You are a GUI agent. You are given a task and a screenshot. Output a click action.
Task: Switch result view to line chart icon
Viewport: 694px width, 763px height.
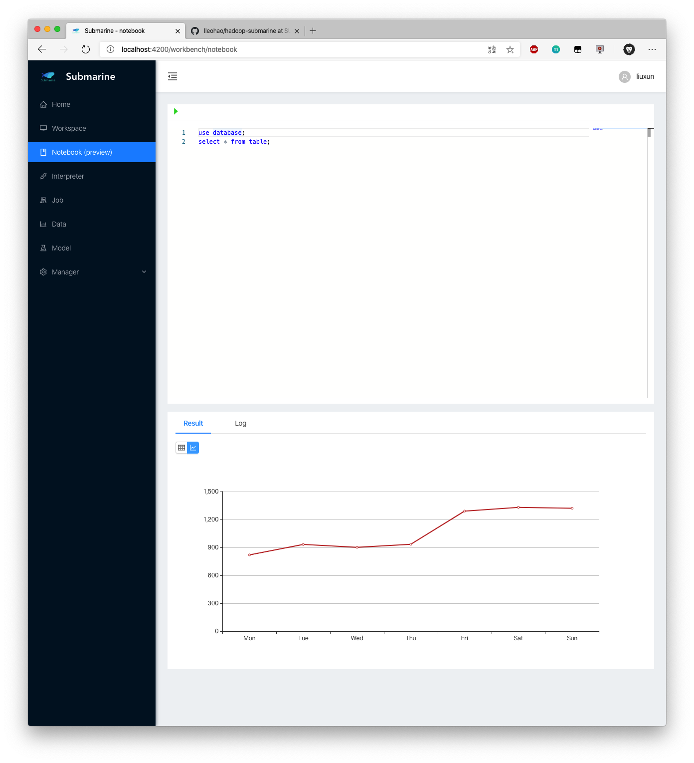[193, 448]
